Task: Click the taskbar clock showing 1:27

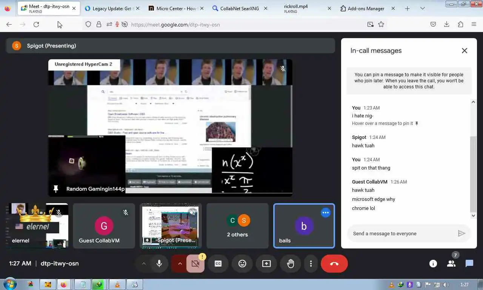Action: tap(465, 285)
